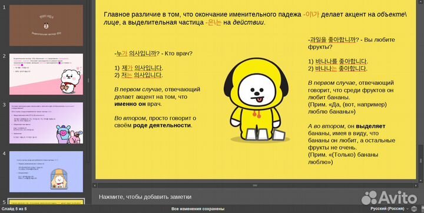
Task: Click 'Слайд 5 из 5' status indicator
Action: pos(14,209)
